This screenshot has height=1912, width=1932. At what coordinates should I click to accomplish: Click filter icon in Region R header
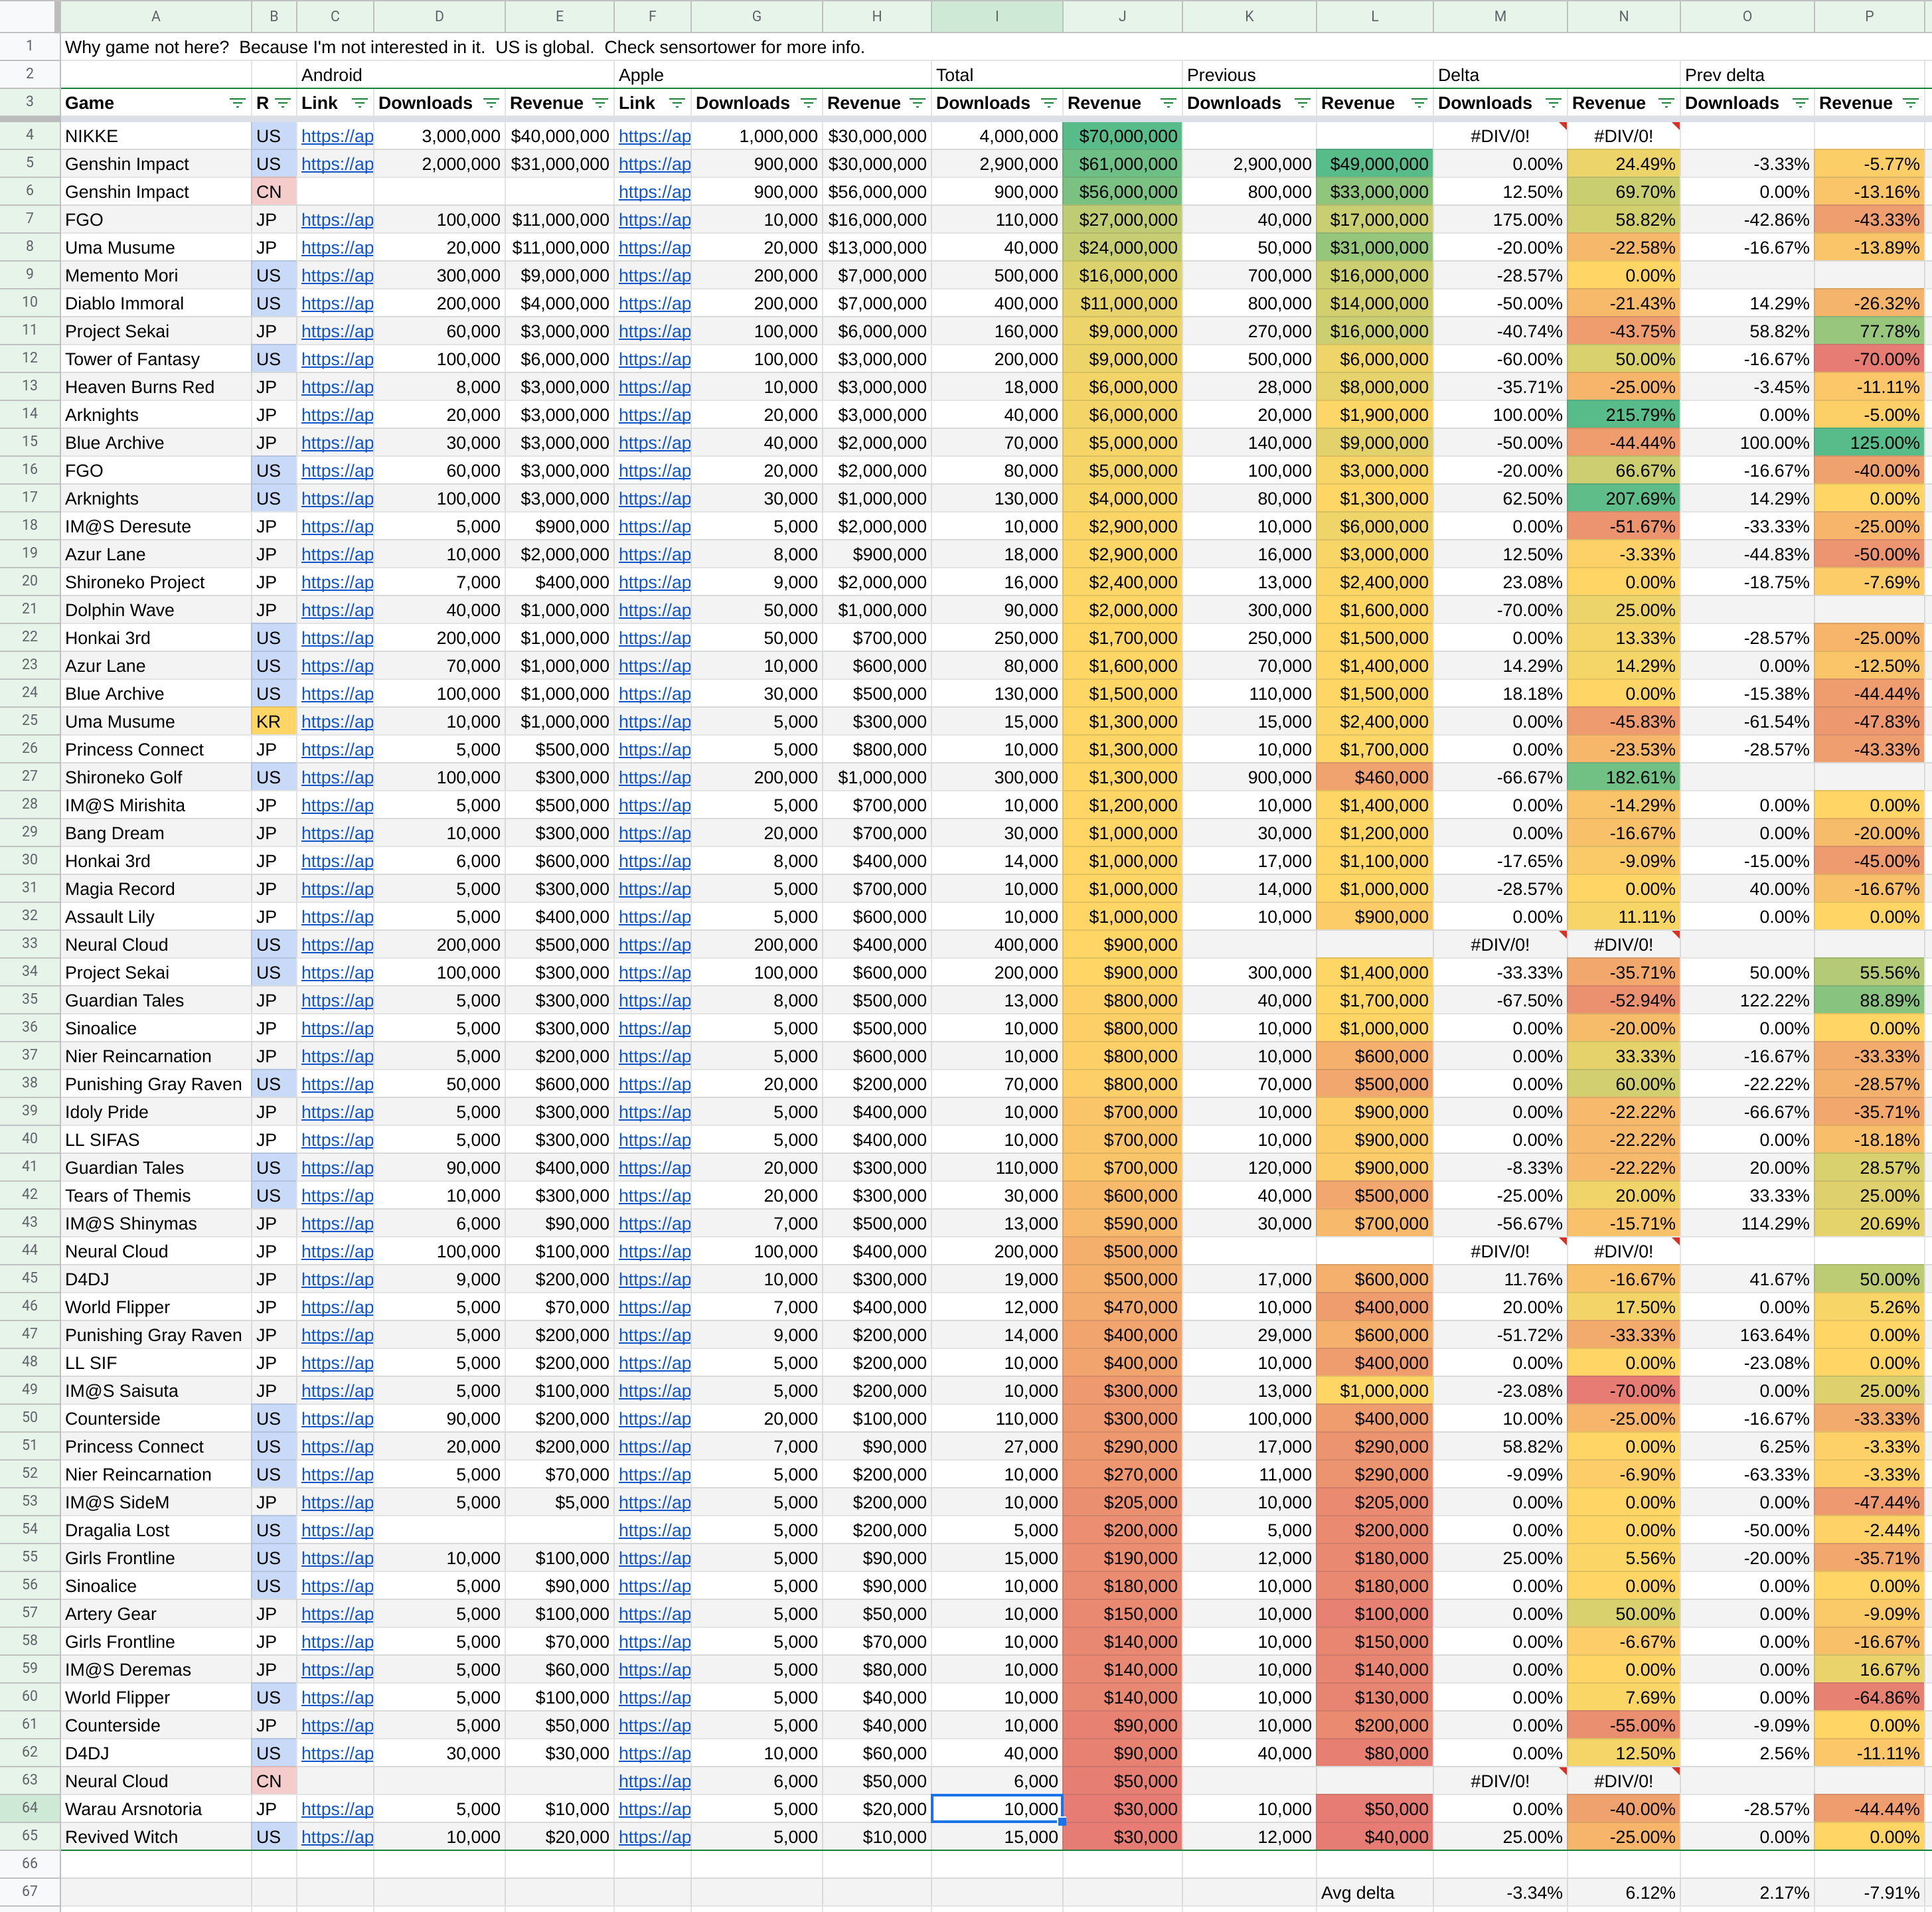[283, 103]
